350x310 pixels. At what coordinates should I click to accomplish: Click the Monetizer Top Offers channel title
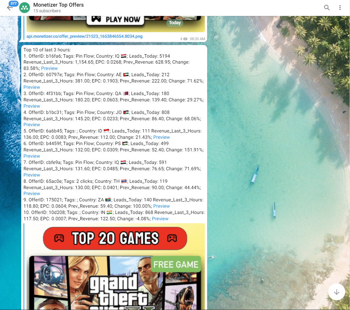click(59, 5)
